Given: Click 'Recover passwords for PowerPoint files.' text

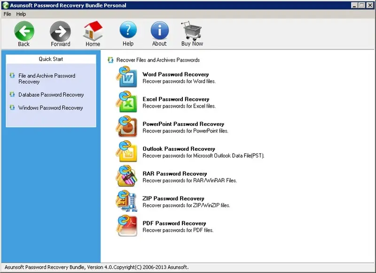Looking at the screenshot, I should [x=185, y=131].
